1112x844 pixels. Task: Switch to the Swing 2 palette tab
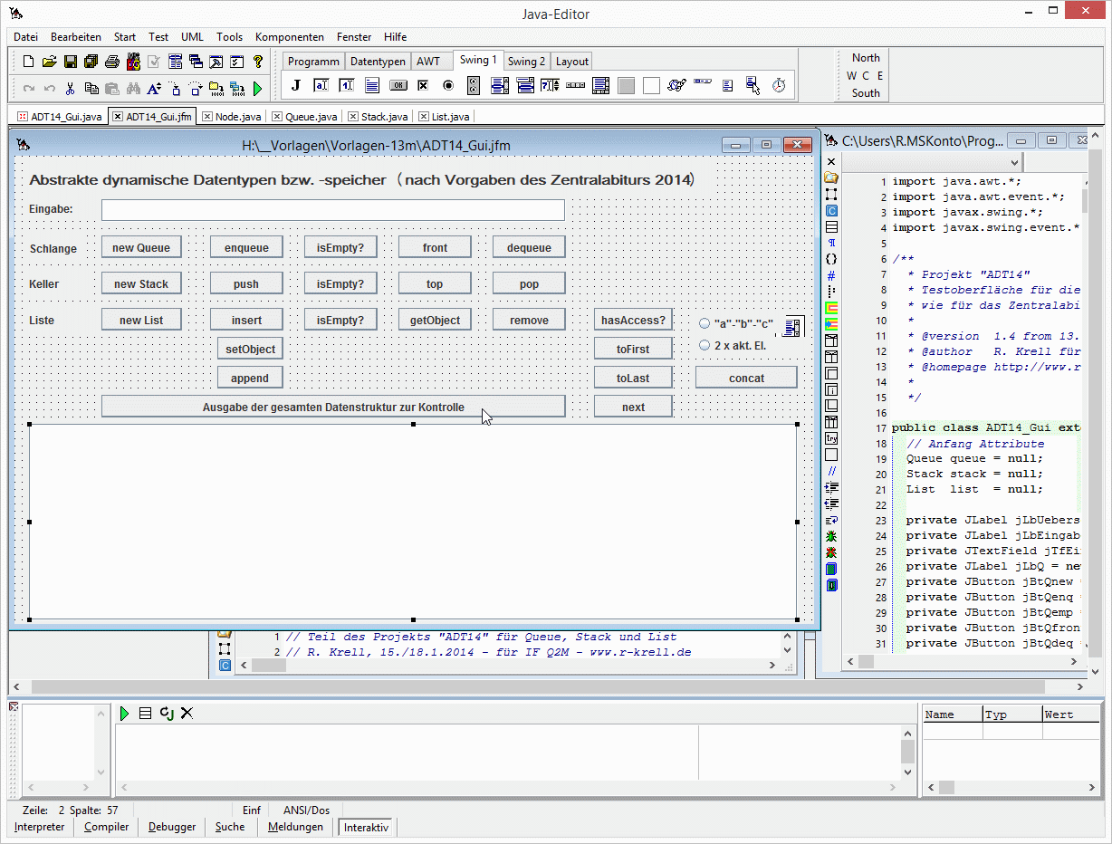coord(525,62)
